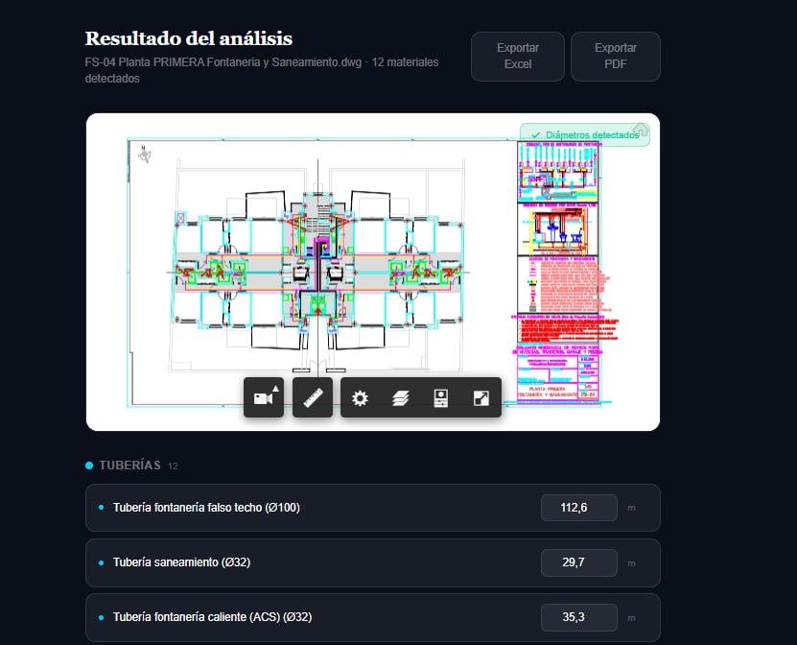Select the camera snapshot tool

pos(264,397)
